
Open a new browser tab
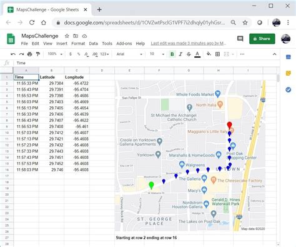coord(99,9)
